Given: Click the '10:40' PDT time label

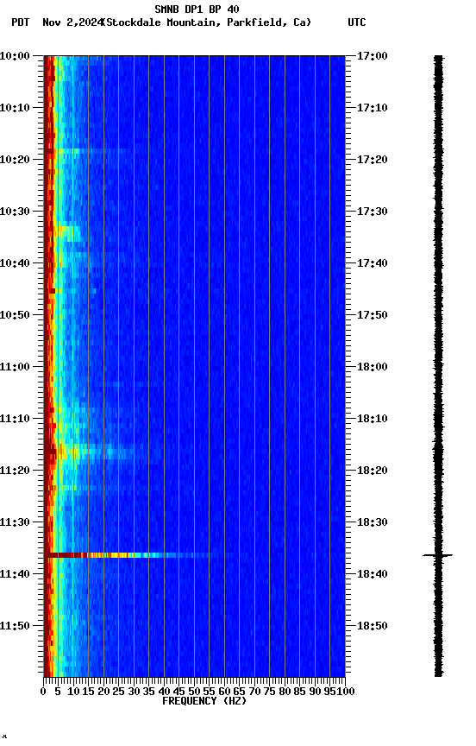Looking at the screenshot, I should click(15, 263).
